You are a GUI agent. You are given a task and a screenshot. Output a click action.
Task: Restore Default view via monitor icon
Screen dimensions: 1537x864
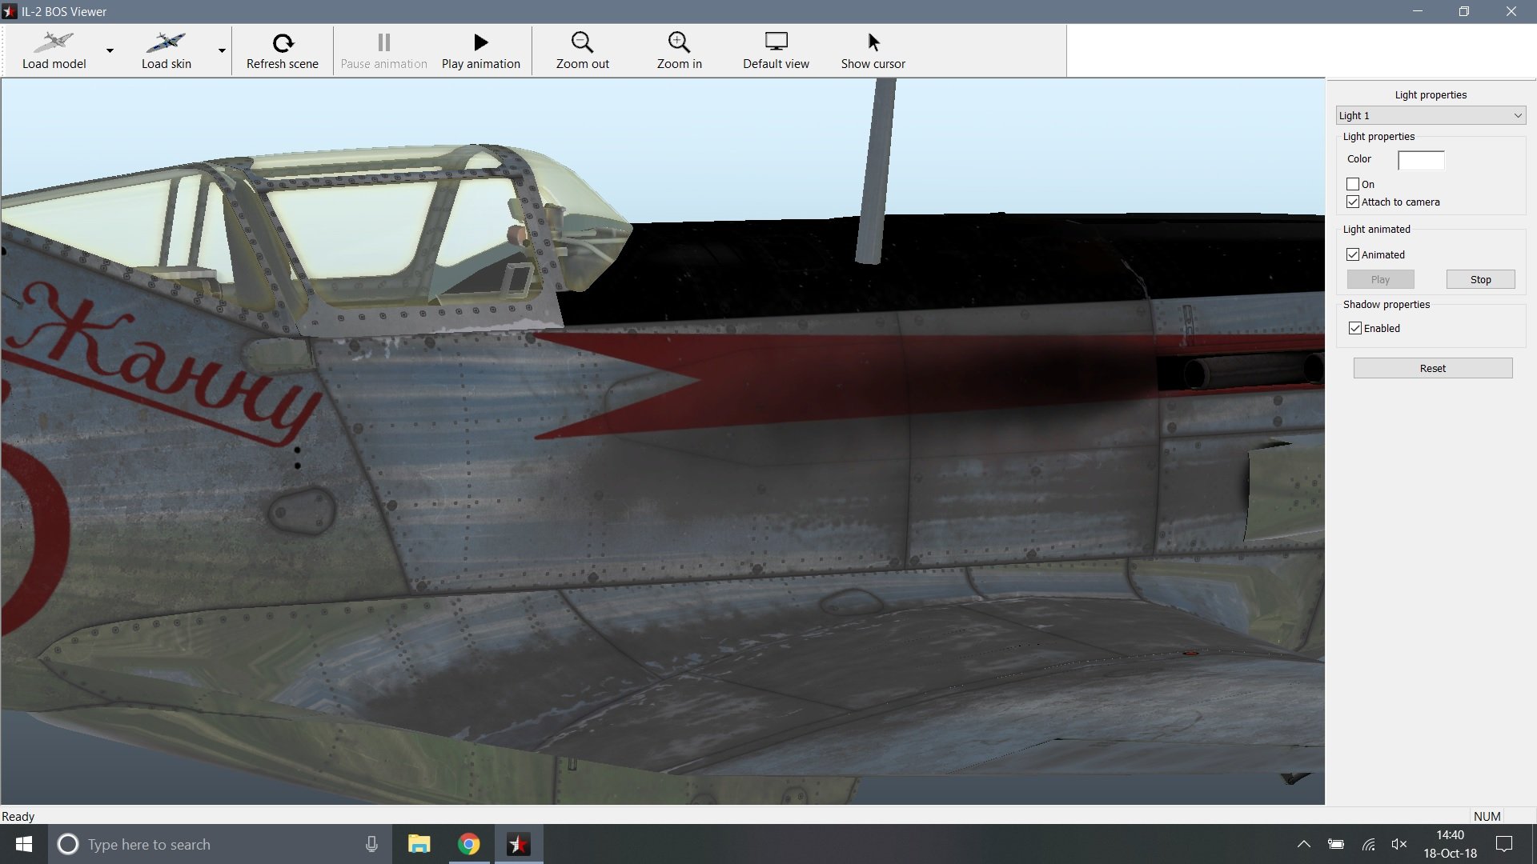(776, 42)
